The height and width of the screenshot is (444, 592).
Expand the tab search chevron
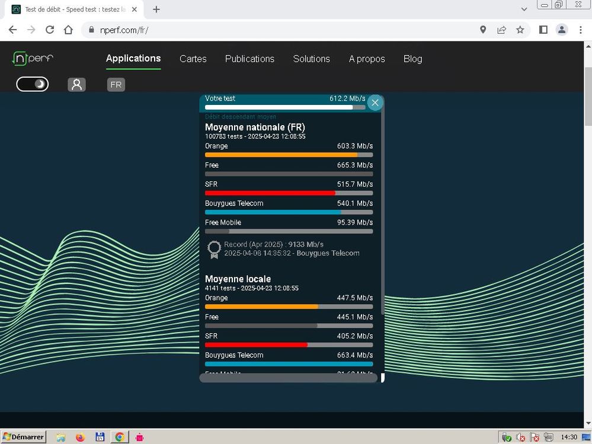[524, 9]
